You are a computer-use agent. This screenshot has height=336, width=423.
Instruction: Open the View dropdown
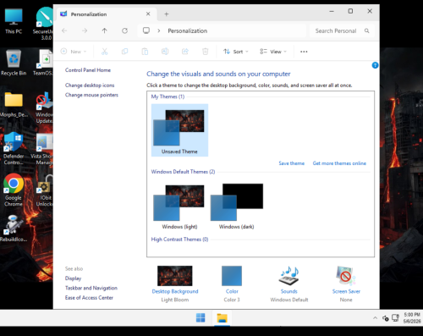[273, 52]
